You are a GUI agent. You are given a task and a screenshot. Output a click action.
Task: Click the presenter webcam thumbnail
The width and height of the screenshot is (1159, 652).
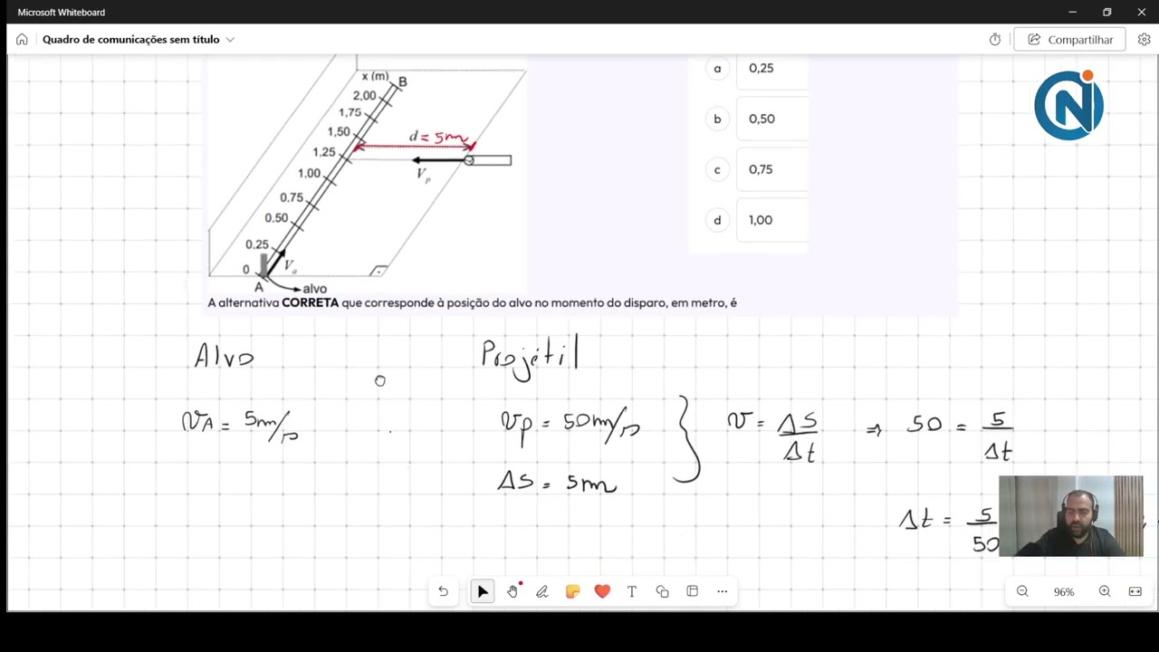coord(1071,516)
